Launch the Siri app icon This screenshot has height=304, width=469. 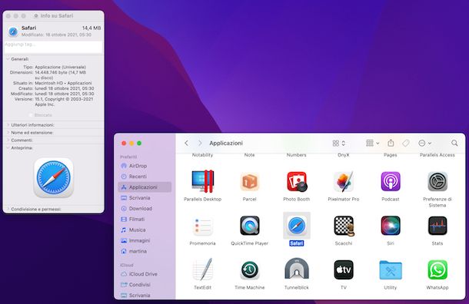[391, 226]
